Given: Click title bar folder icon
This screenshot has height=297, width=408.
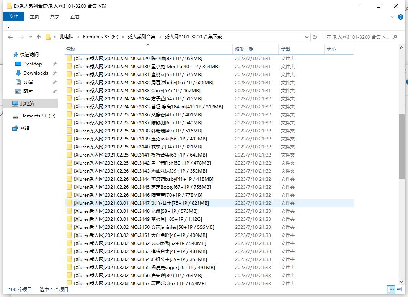Looking at the screenshot, I should click(9, 6).
